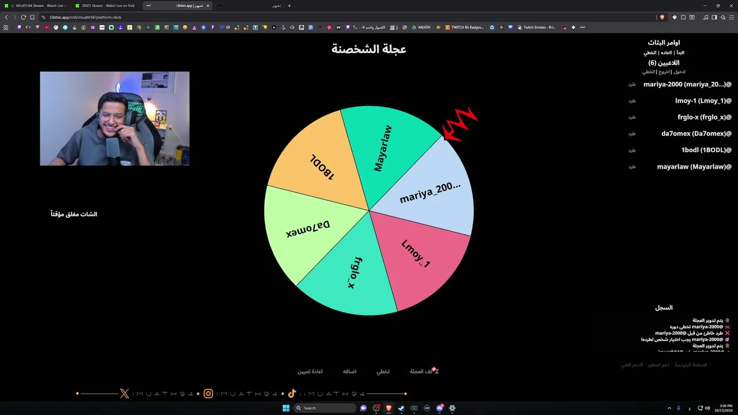This screenshot has width=738, height=415.
Task: Click the browser back arrow
Action: click(x=6, y=17)
